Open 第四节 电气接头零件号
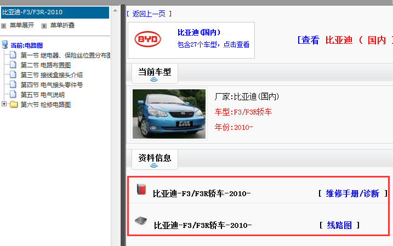The image size is (393, 246). [52, 85]
